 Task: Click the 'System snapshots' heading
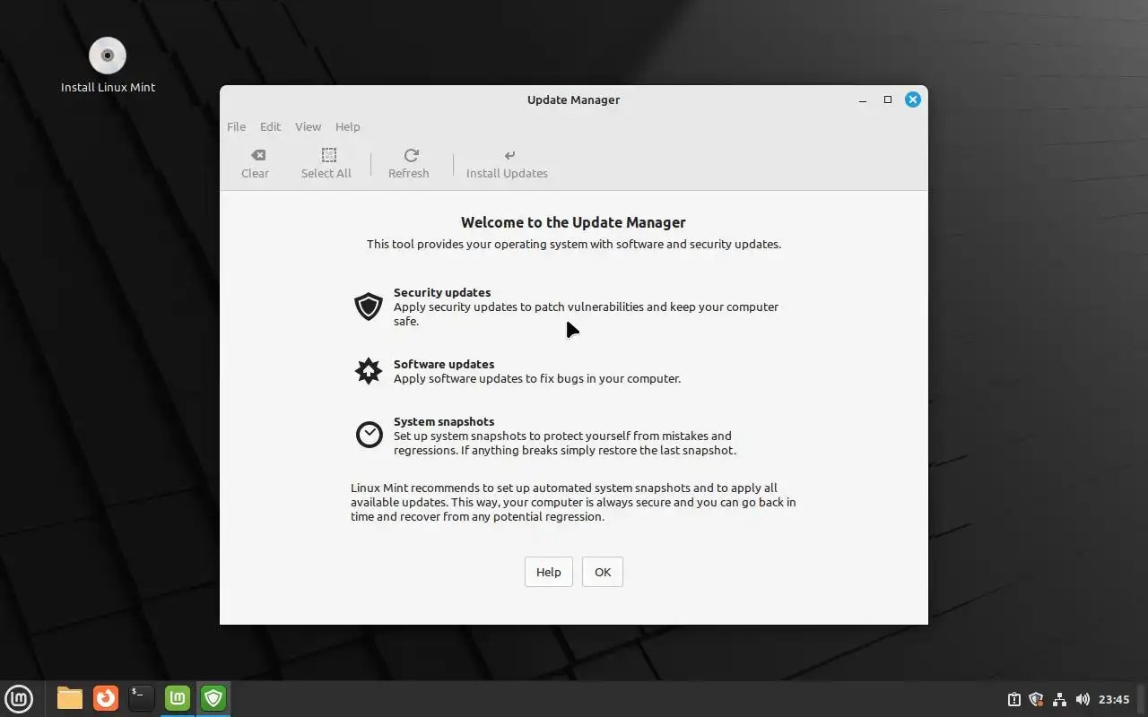444,421
